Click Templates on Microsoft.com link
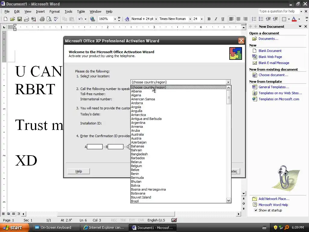 click(x=279, y=99)
